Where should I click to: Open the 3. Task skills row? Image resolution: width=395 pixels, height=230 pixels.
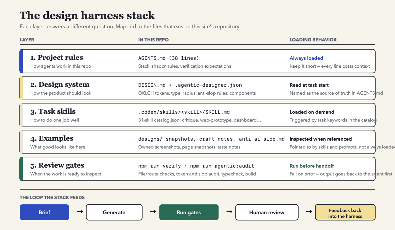click(x=197, y=115)
